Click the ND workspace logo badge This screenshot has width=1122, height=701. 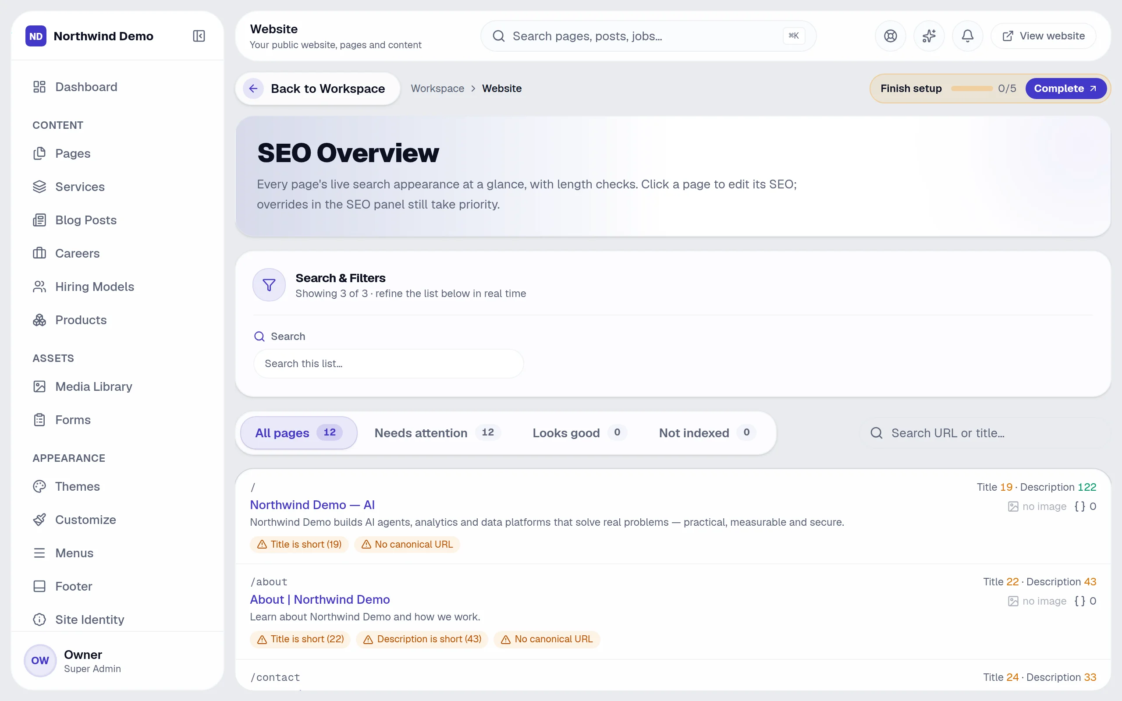click(36, 35)
